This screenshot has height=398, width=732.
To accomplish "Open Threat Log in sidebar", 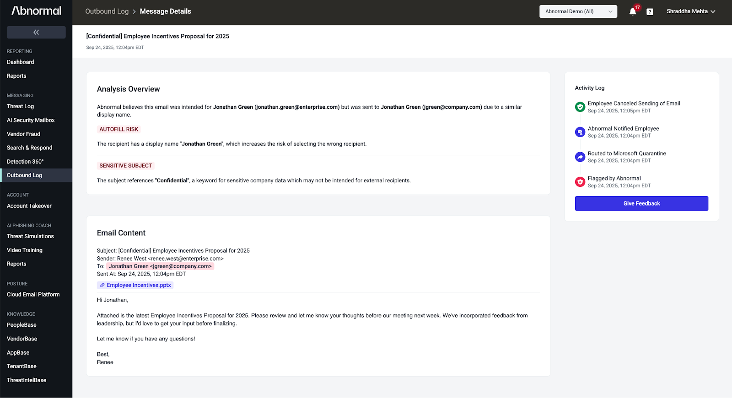I will (x=21, y=106).
